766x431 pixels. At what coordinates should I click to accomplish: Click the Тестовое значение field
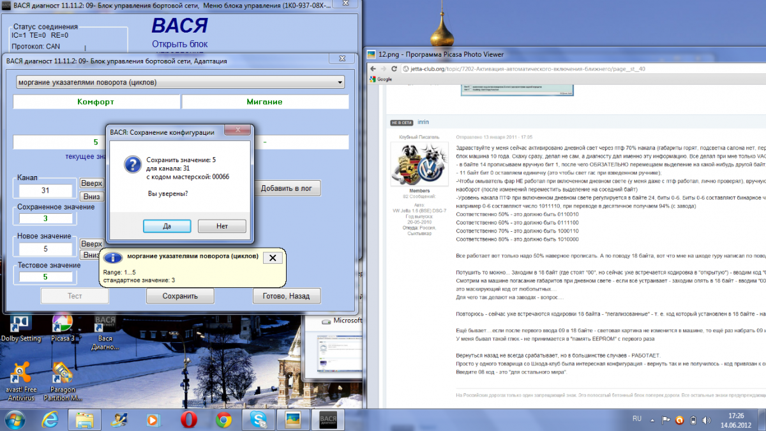click(x=45, y=277)
